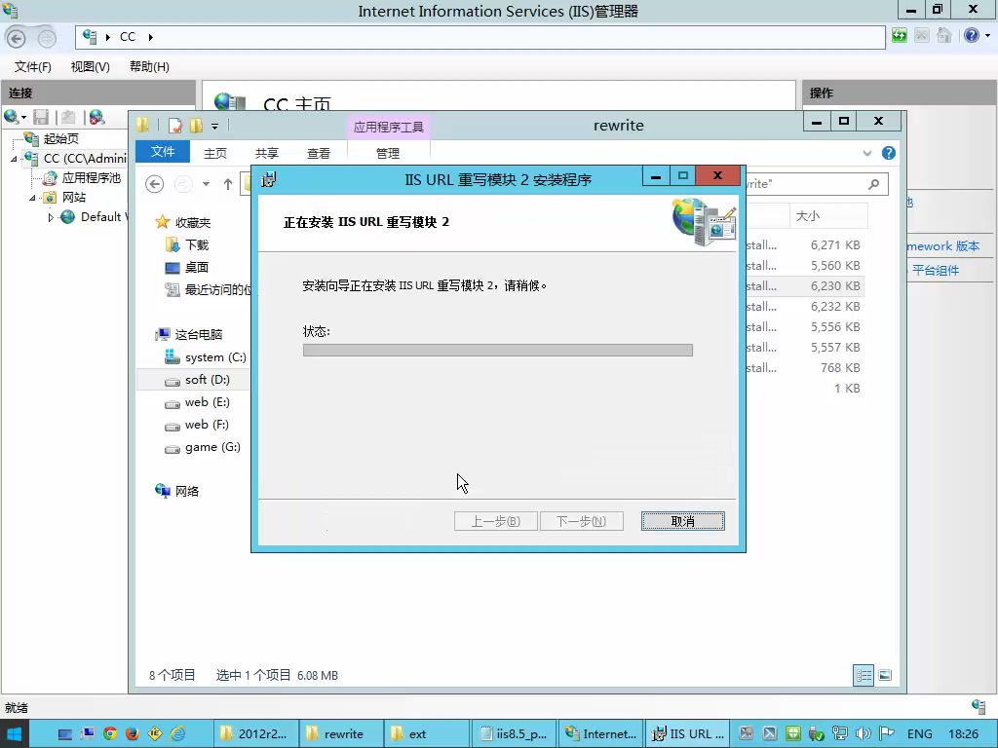Click the green refresh page icon in IIS Manager
Screen dimensions: 998x748
point(899,36)
